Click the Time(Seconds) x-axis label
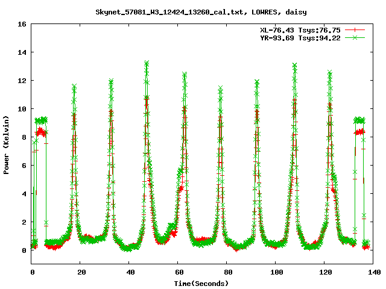 (x=201, y=284)
